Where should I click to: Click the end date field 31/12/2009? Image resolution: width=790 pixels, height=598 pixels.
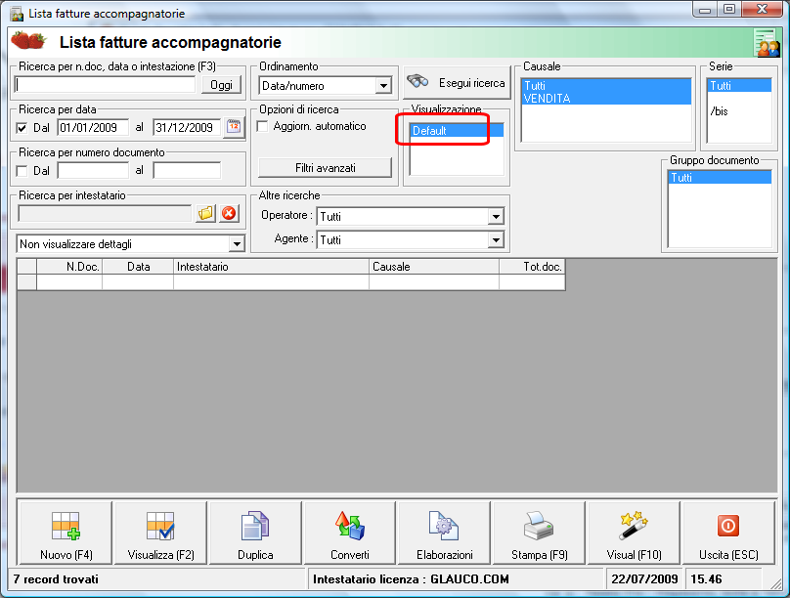click(187, 128)
